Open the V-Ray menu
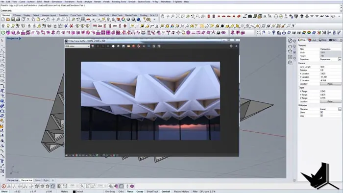Viewport: 343px width, 193px height. pos(155,2)
